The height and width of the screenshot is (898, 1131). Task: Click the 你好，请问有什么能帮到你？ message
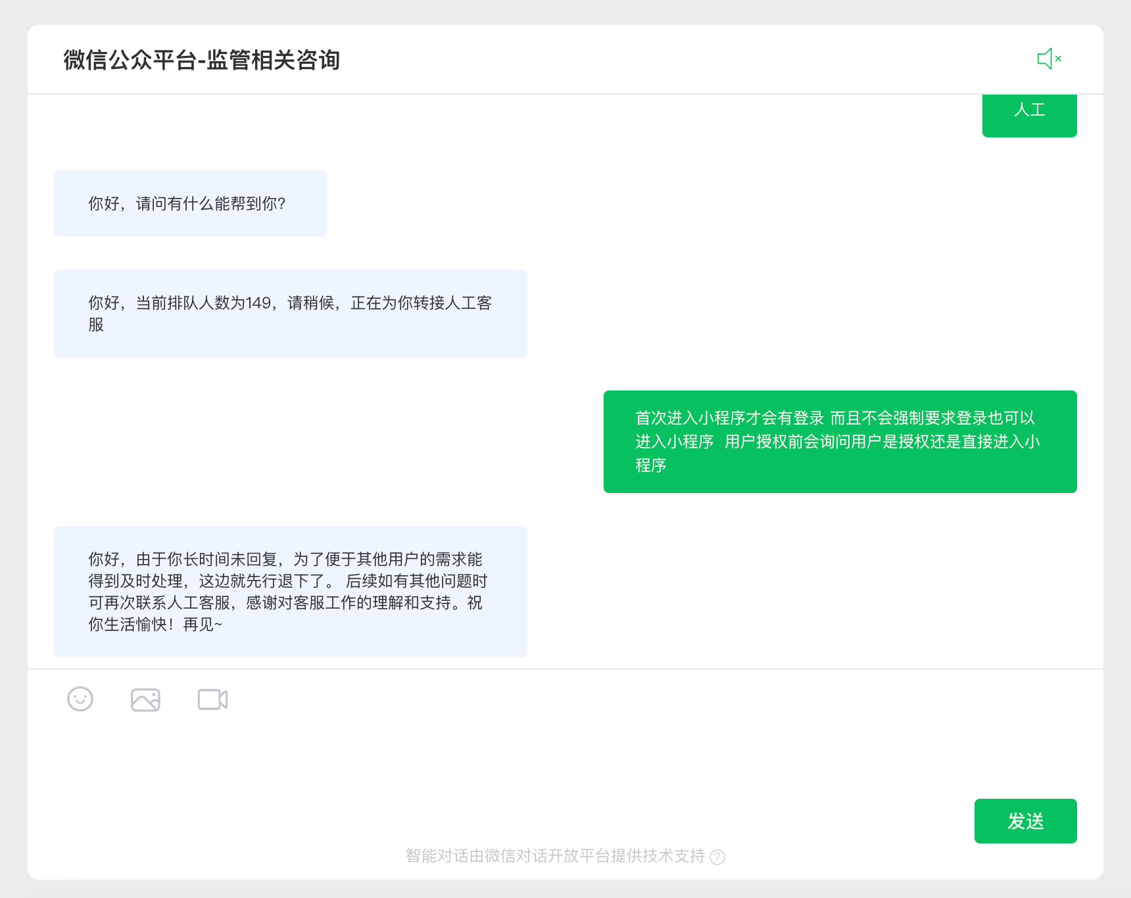coord(191,204)
